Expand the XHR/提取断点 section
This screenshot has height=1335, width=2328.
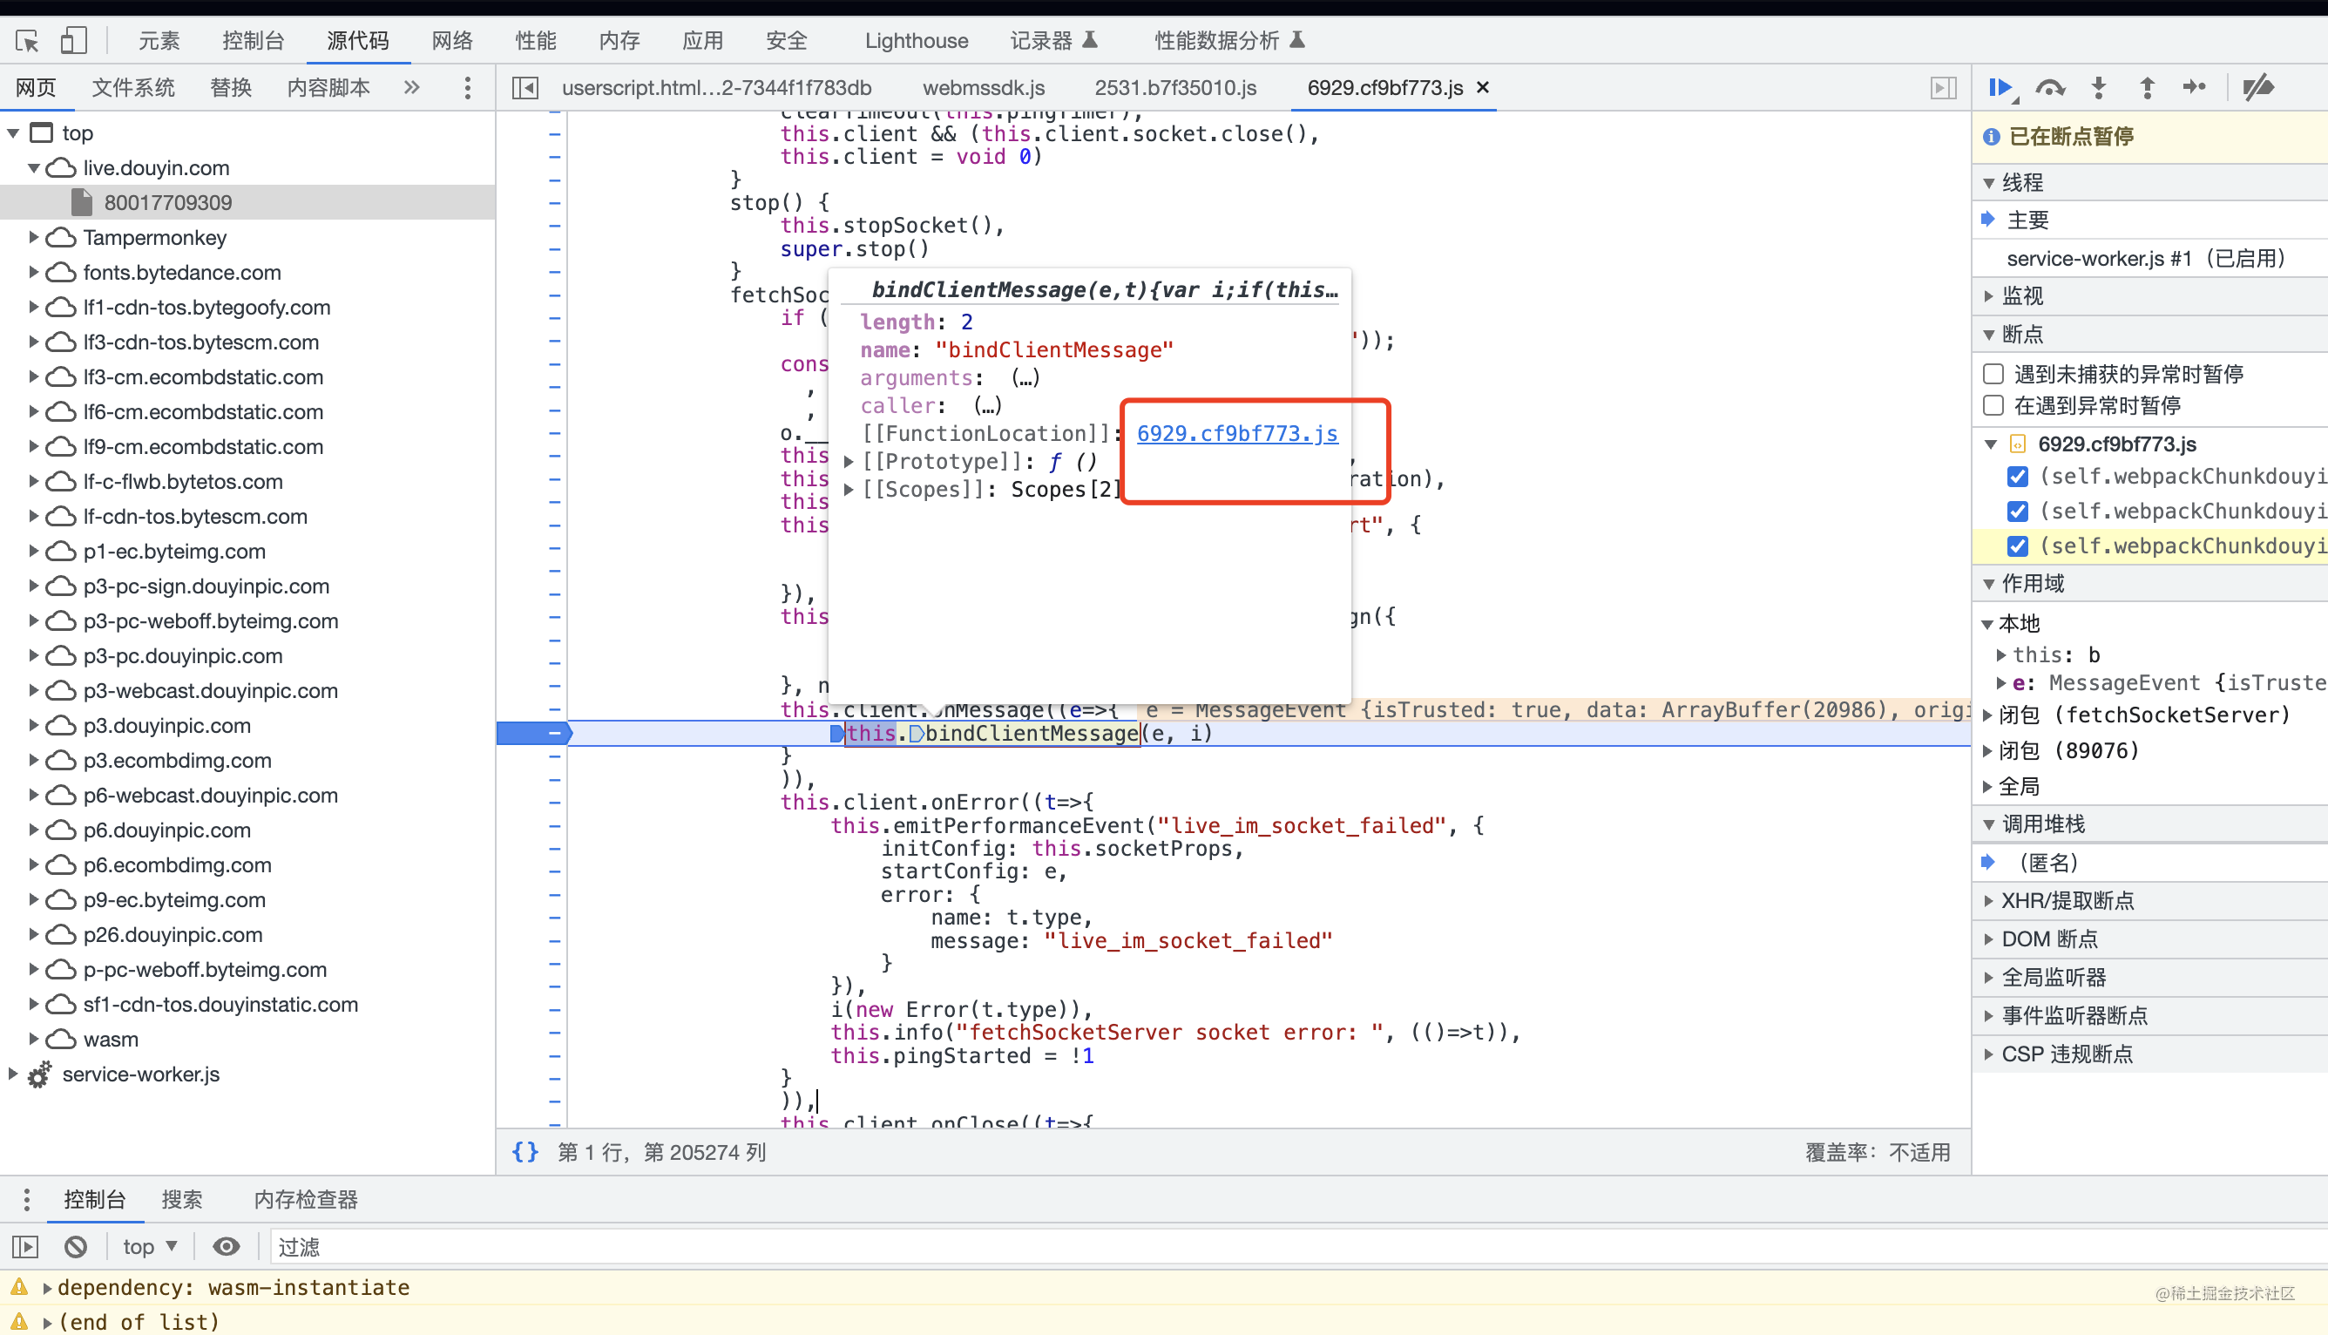(2067, 900)
